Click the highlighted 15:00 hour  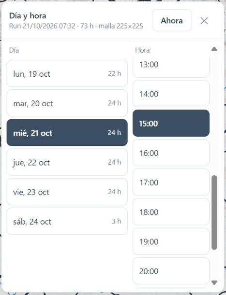171,123
